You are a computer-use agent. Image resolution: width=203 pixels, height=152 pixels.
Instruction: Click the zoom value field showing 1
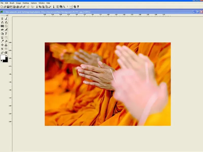67,7
